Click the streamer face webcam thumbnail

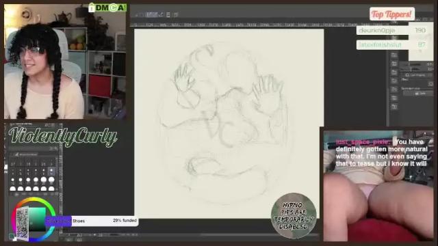[x=65, y=61]
